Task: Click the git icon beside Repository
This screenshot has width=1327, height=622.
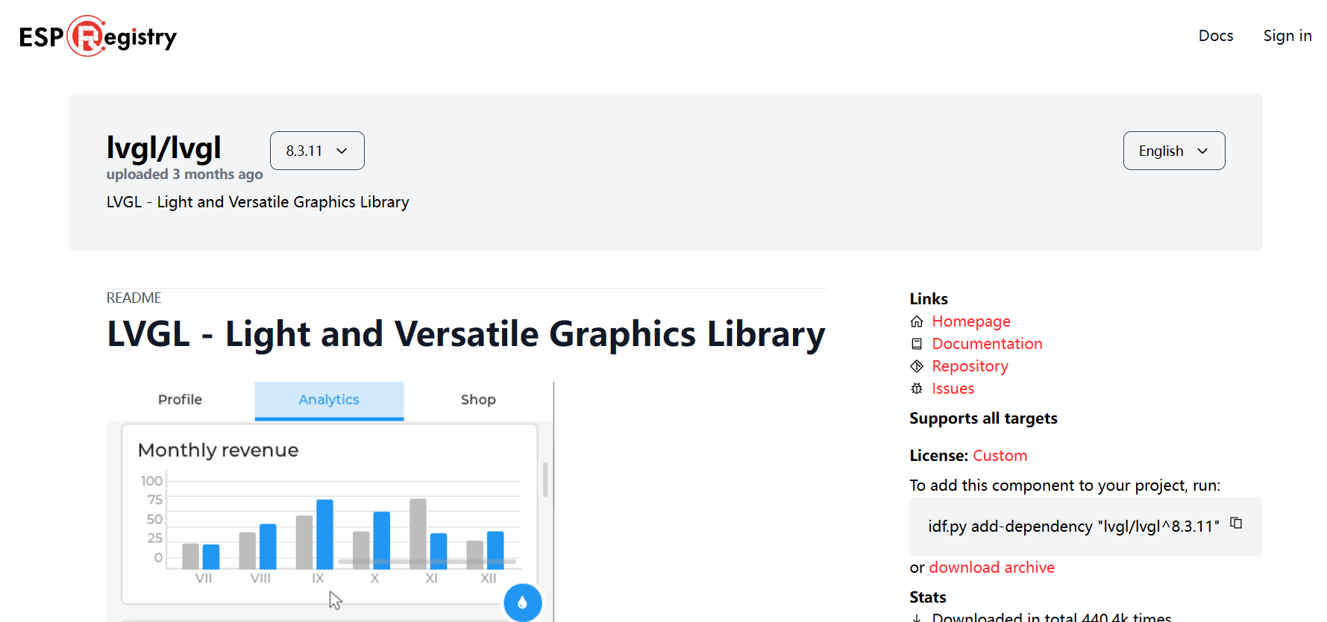Action: click(917, 366)
